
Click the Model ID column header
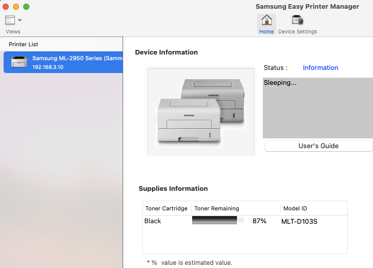pyautogui.click(x=314, y=208)
